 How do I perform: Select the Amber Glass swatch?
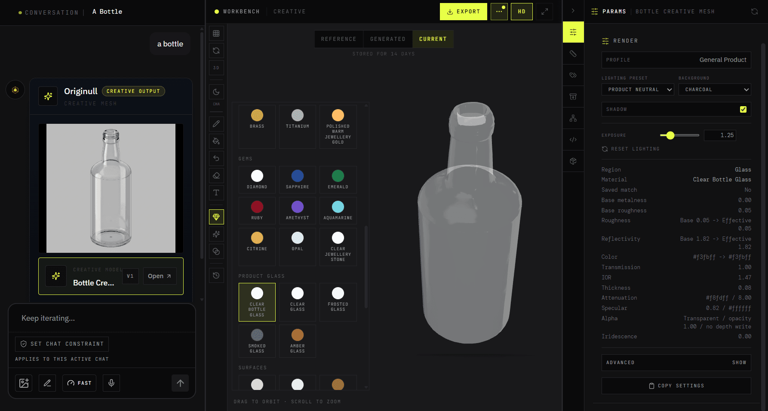tap(298, 341)
